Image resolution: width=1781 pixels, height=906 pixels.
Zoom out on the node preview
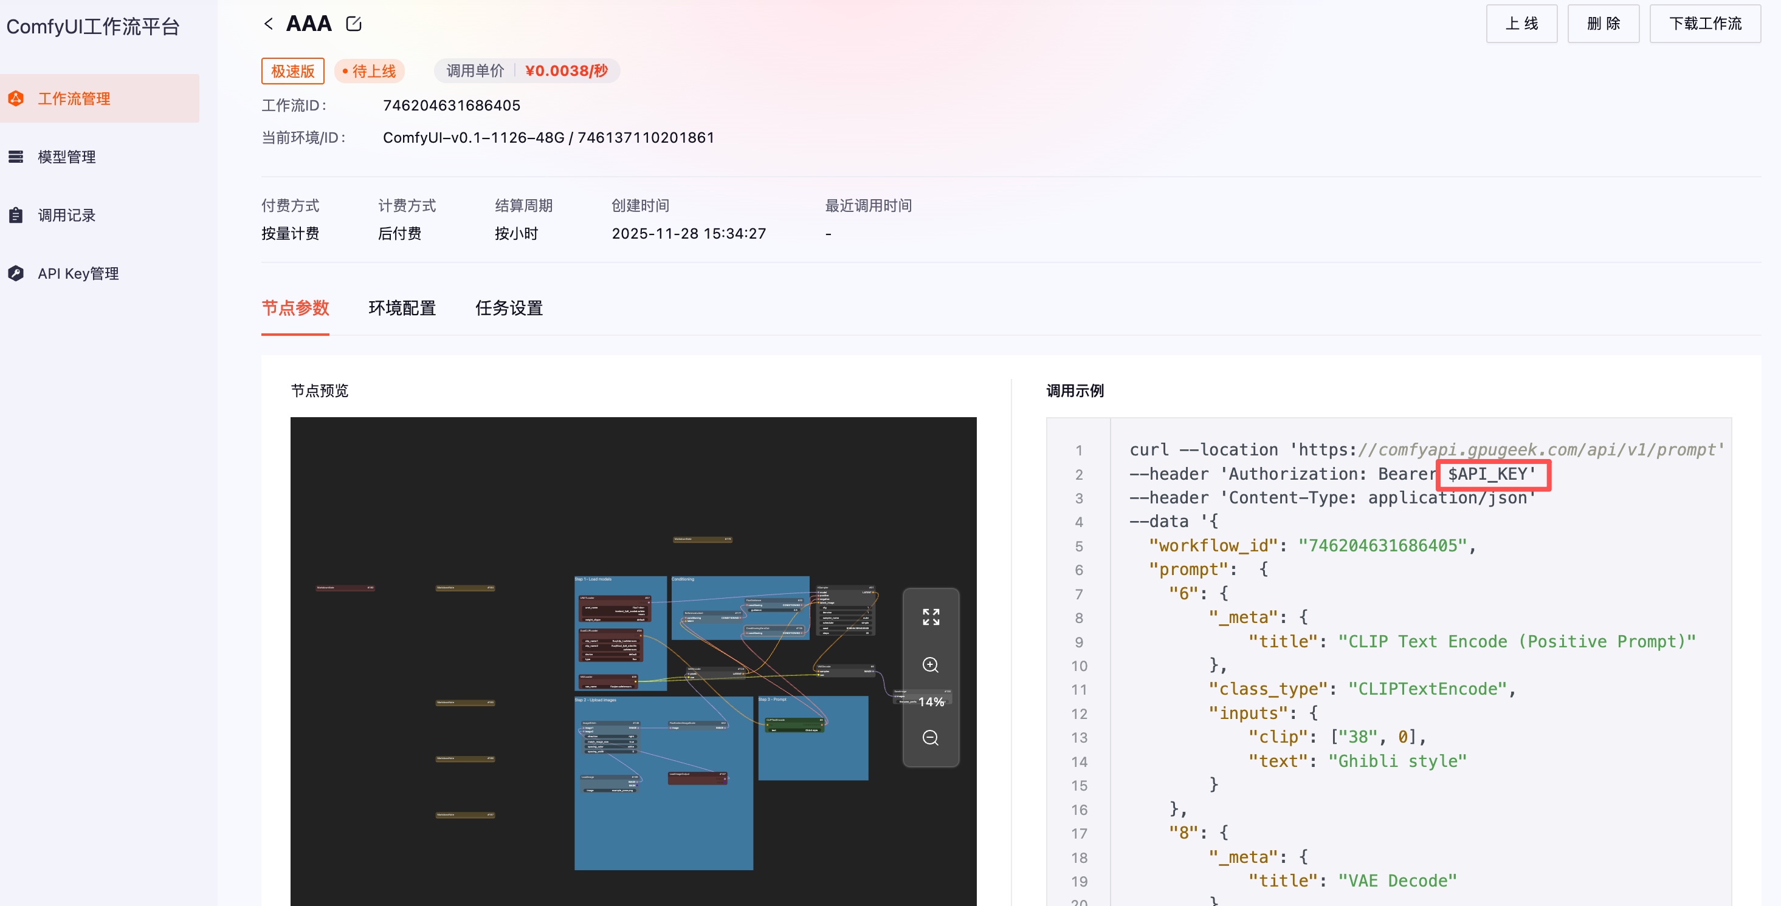tap(930, 738)
